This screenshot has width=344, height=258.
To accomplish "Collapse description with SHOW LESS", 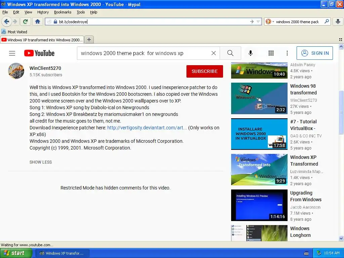I will coord(41,162).
